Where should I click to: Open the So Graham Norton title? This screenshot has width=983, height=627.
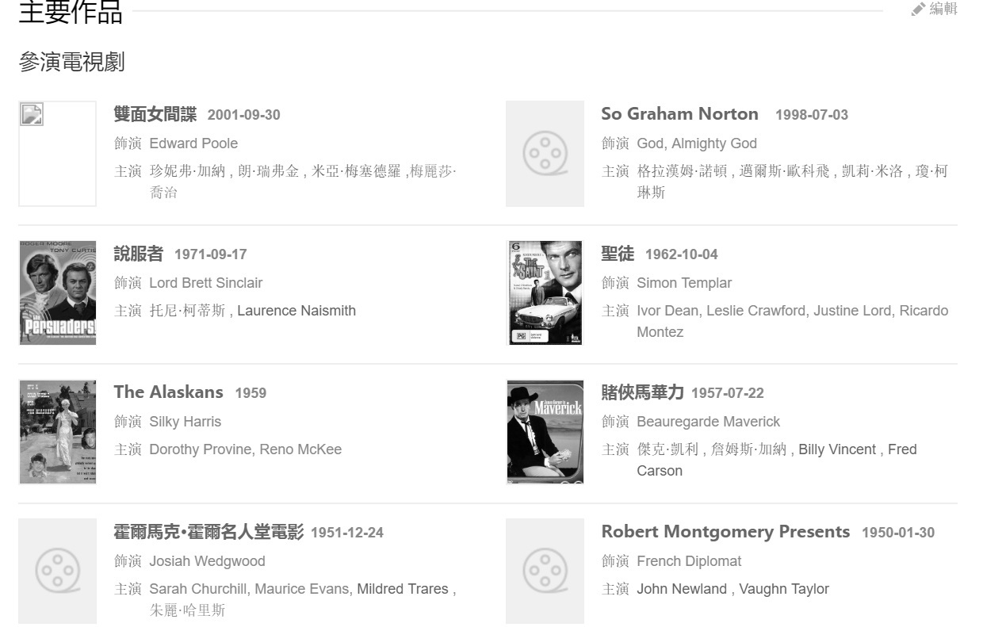click(679, 114)
